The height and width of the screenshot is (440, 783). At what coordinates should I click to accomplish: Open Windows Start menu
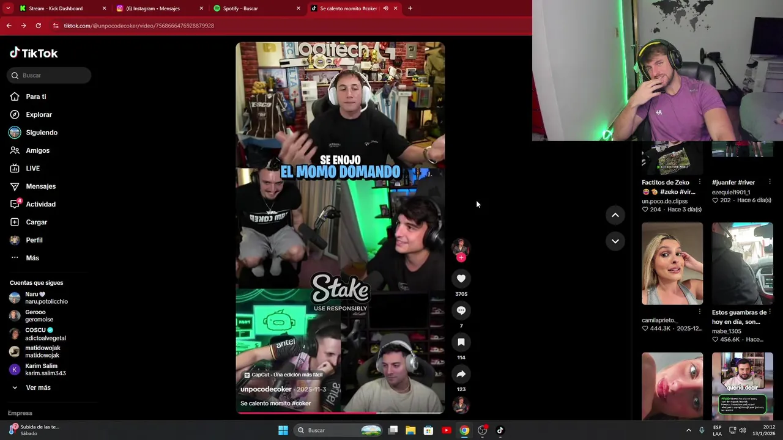click(x=283, y=430)
